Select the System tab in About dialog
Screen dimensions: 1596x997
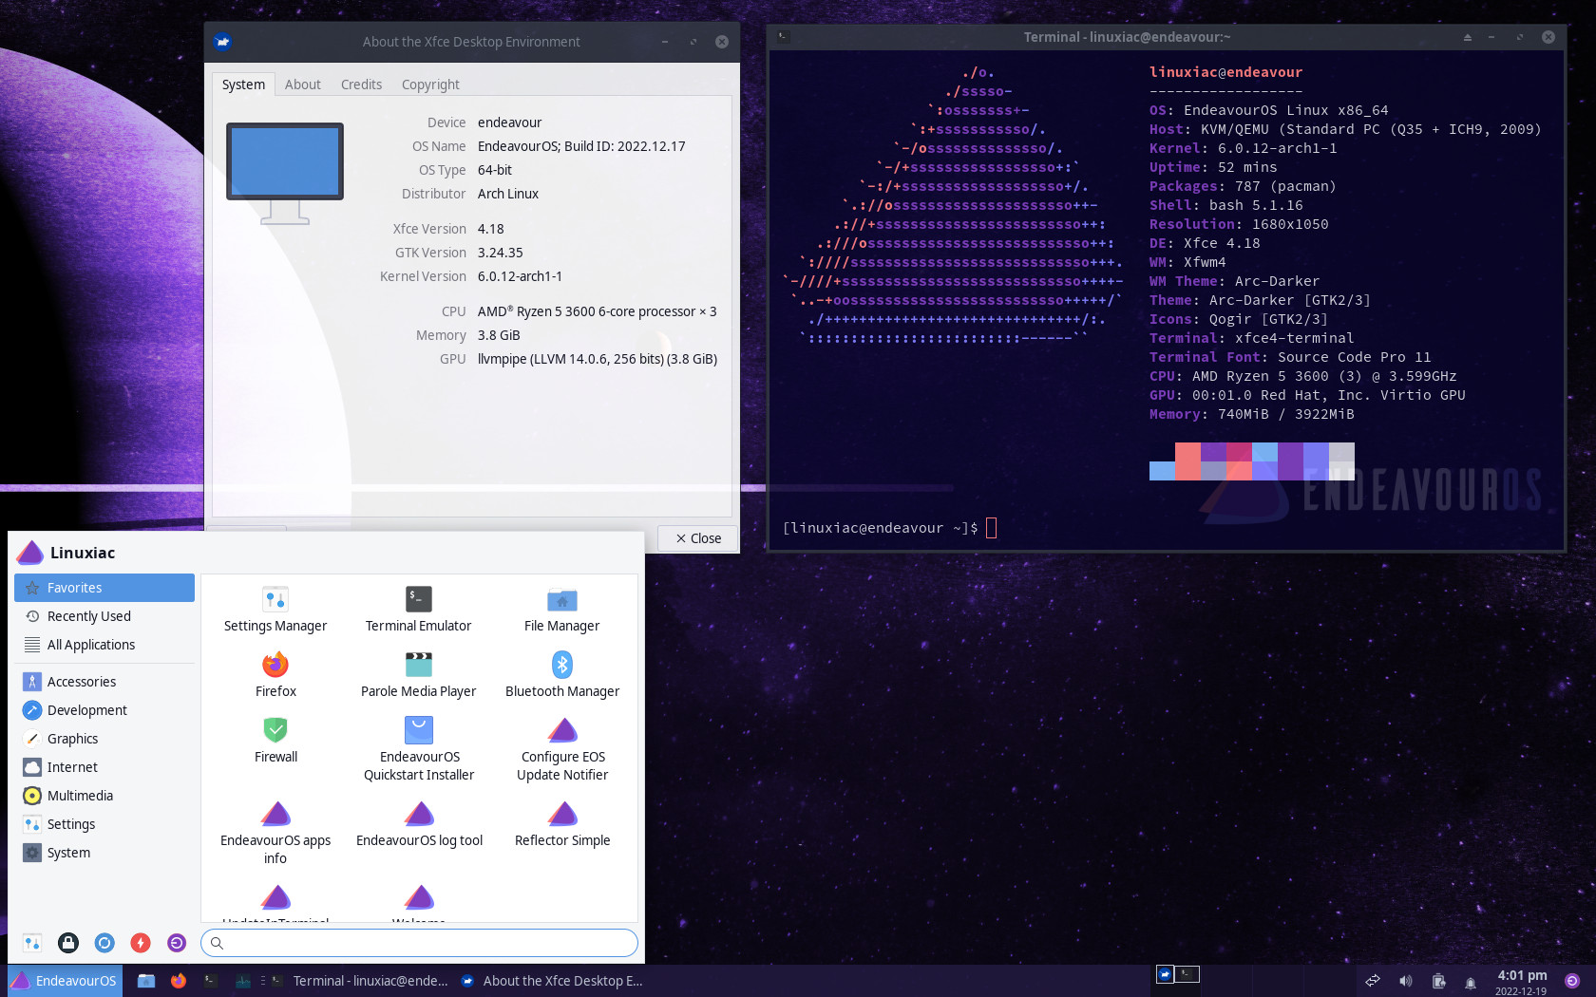[243, 85]
